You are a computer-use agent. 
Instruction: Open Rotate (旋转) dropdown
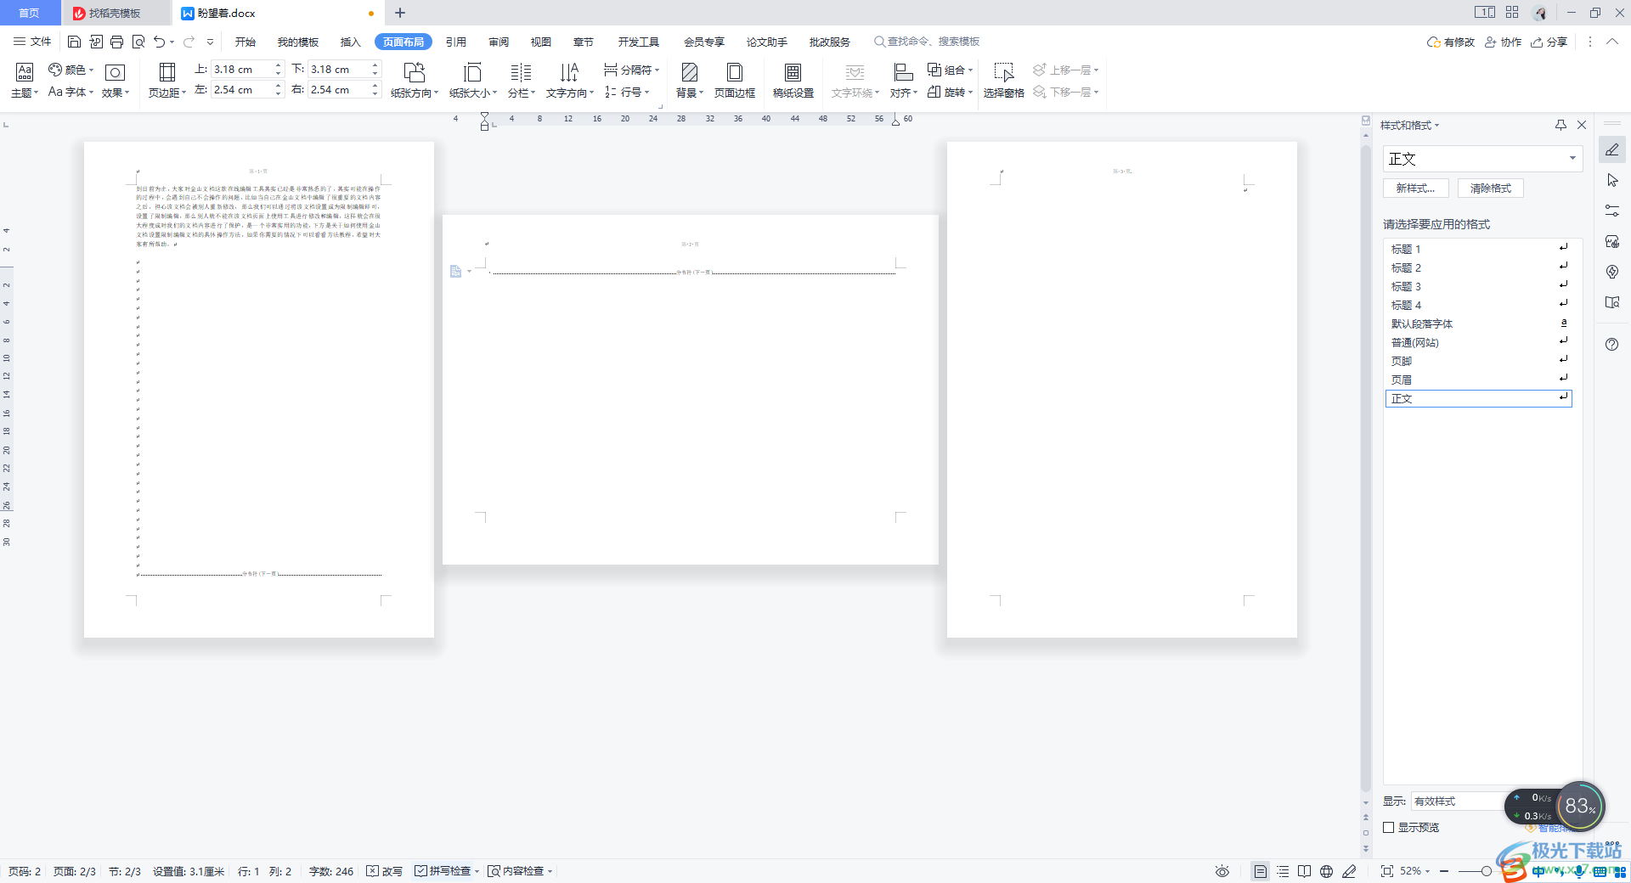click(x=950, y=92)
